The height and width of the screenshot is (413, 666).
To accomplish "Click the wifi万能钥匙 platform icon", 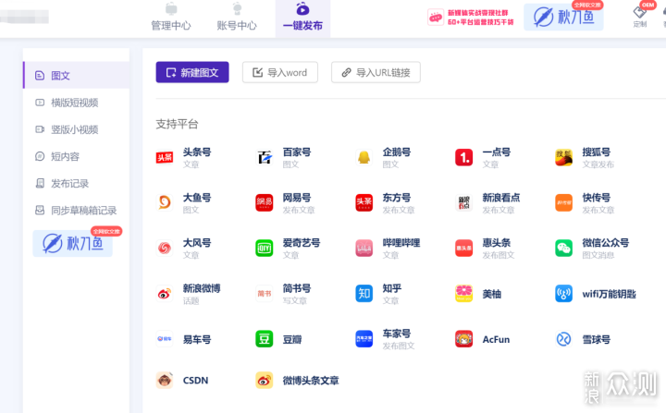I will click(x=563, y=293).
